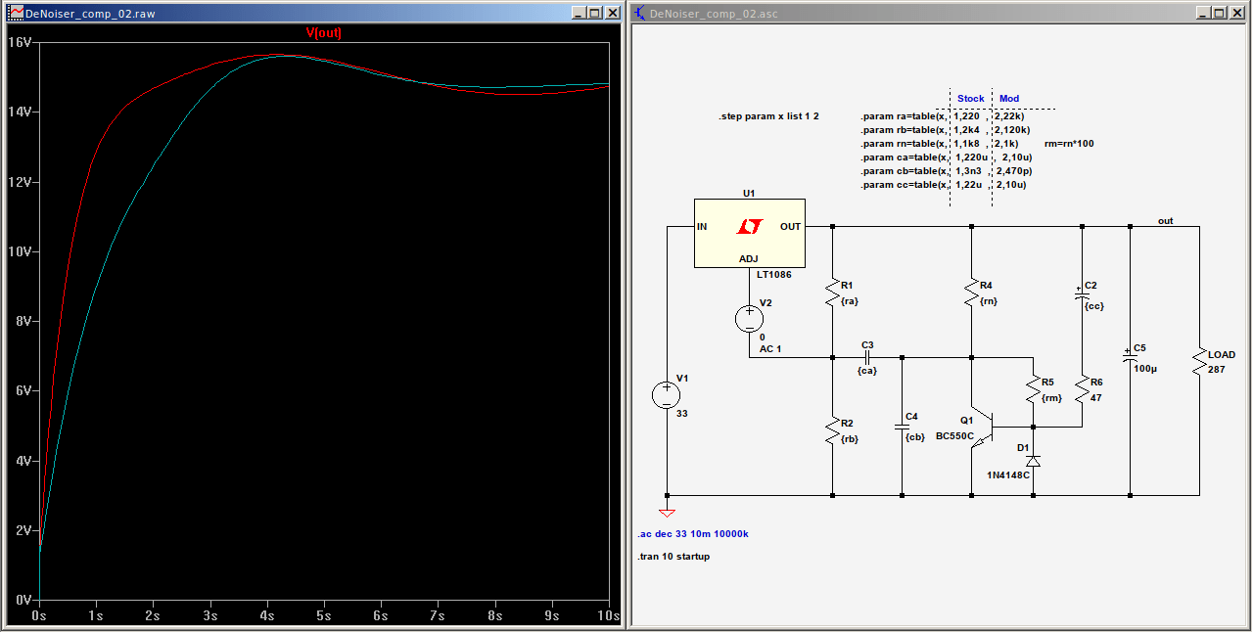Image resolution: width=1253 pixels, height=632 pixels.
Task: Select resistor R4 symbol
Action: (x=971, y=293)
